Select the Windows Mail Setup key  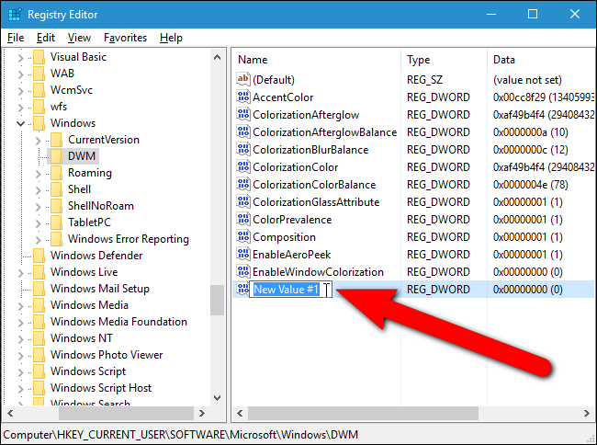(100, 289)
